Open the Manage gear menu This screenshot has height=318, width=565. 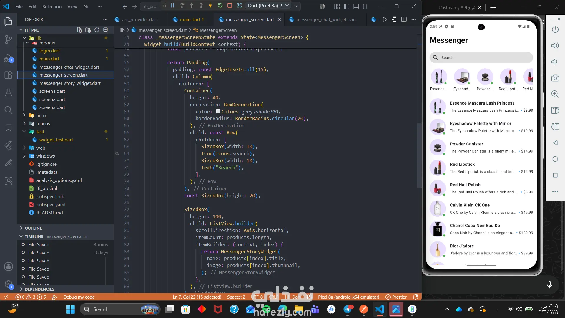[9, 284]
